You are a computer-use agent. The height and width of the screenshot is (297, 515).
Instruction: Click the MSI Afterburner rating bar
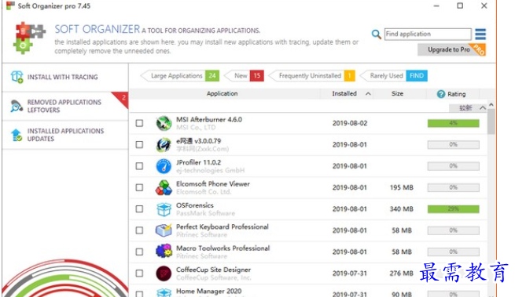pyautogui.click(x=453, y=123)
